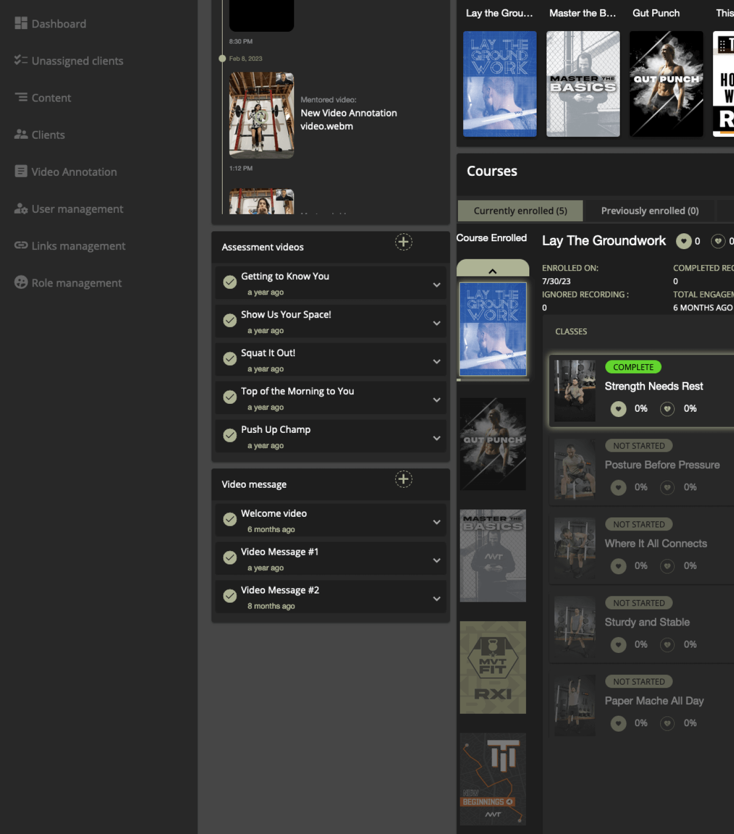734x834 pixels.
Task: Click the Role management icon
Action: [21, 282]
